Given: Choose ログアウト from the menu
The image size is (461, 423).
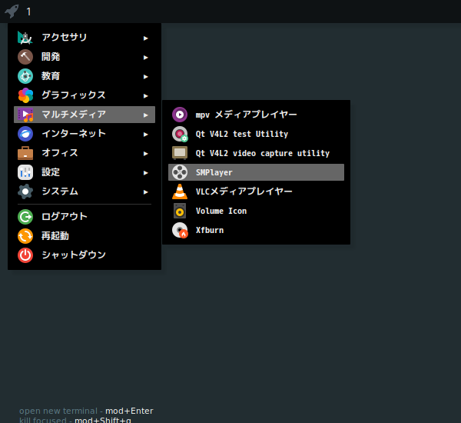Looking at the screenshot, I should pyautogui.click(x=85, y=217).
